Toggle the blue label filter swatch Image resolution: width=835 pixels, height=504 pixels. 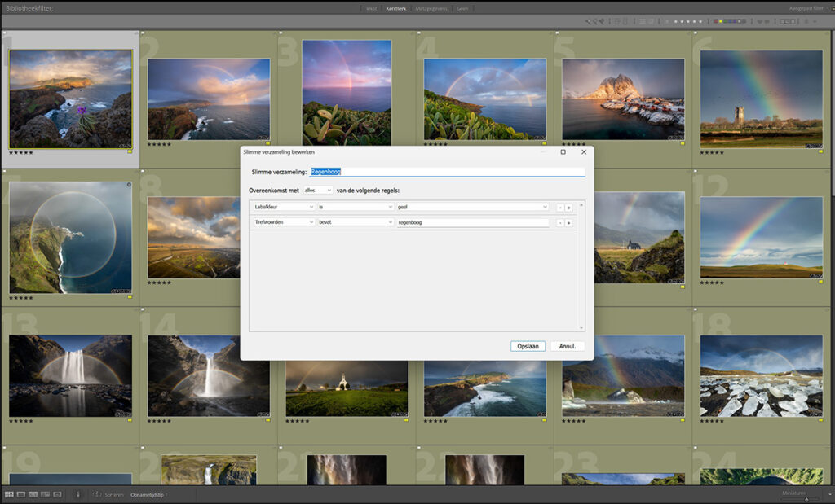tap(730, 21)
